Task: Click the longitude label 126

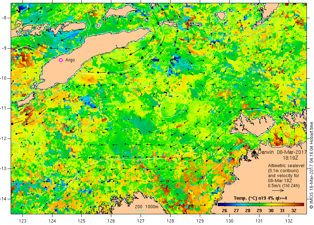Action: coord(111,221)
